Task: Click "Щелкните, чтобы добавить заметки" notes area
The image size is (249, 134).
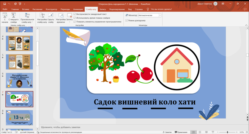Action: point(61,127)
